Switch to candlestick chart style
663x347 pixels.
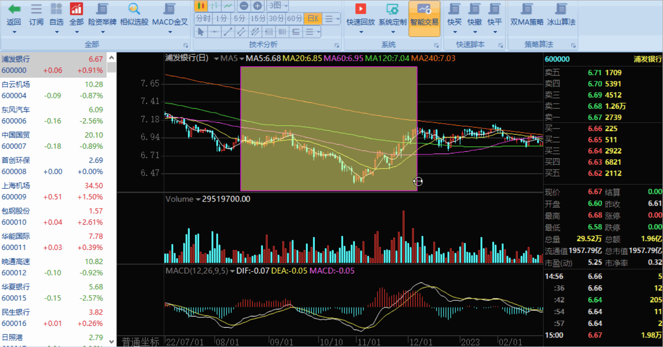[201, 6]
